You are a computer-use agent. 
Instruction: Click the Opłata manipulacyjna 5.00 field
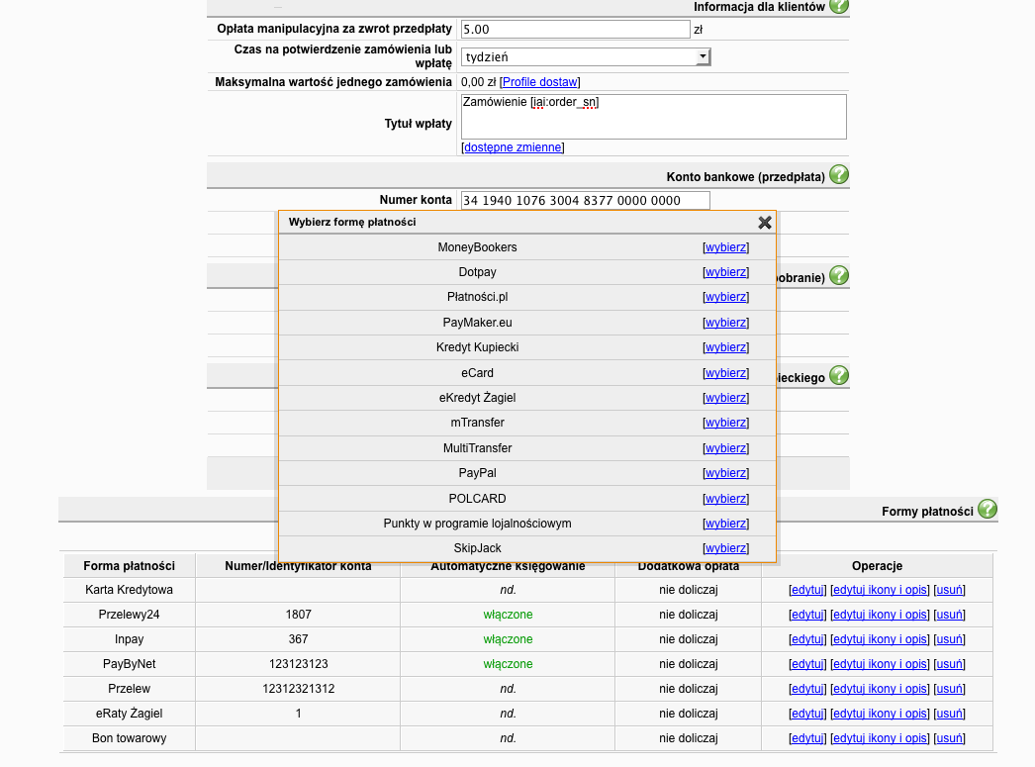pyautogui.click(x=576, y=29)
